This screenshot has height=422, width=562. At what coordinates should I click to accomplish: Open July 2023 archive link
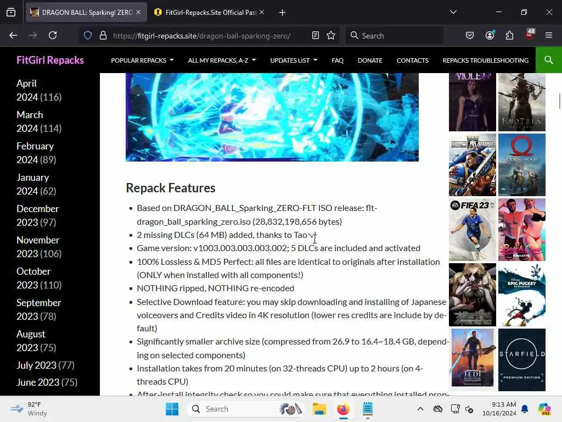tap(36, 365)
